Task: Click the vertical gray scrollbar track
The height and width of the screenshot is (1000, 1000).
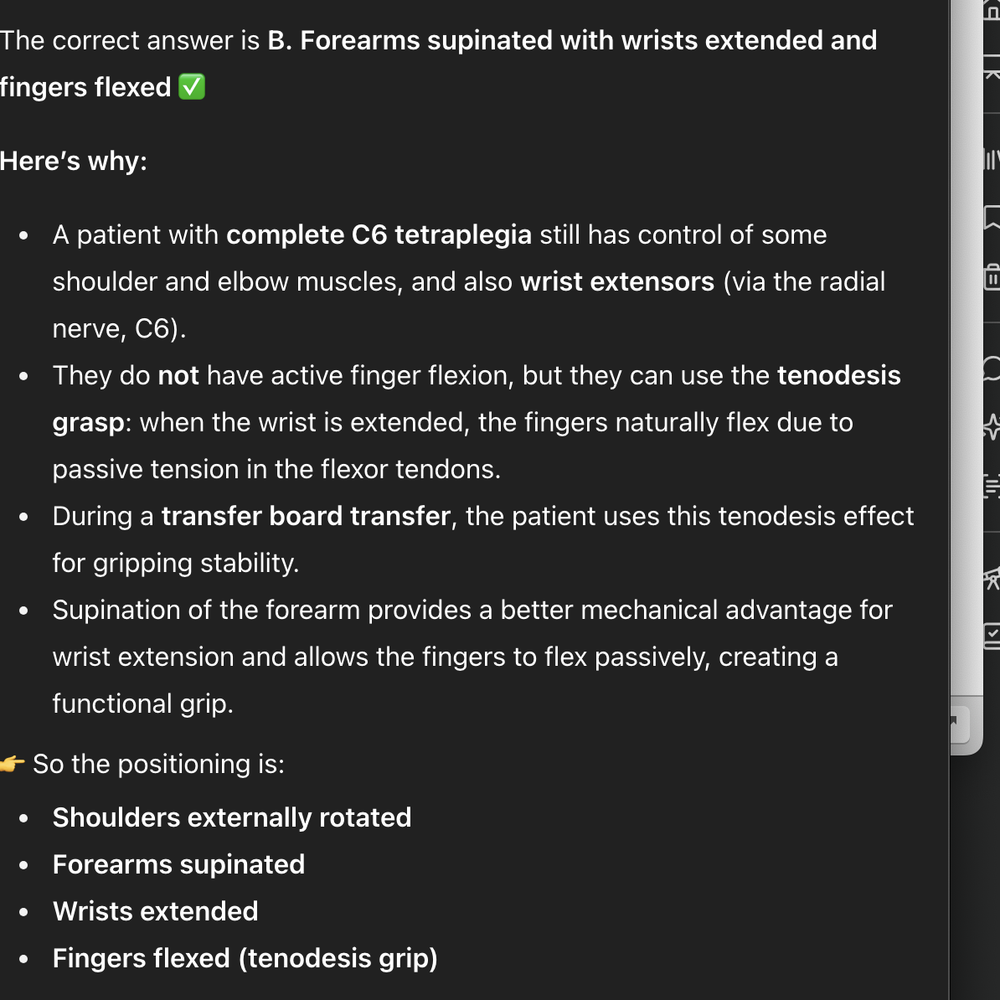Action: pyautogui.click(x=966, y=335)
